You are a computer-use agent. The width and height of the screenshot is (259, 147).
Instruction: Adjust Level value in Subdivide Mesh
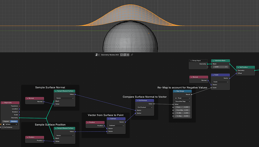click(x=220, y=67)
